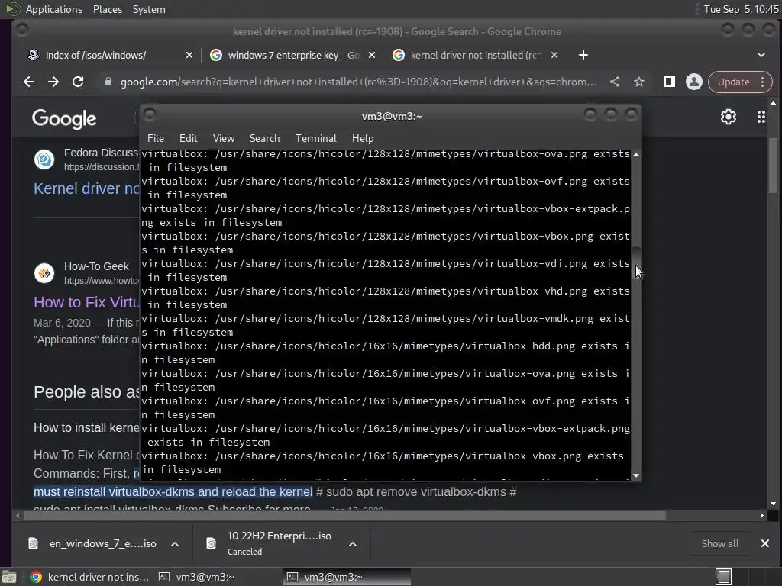Open the Google apps grid
Screen dimensions: 782x586
coord(762,117)
